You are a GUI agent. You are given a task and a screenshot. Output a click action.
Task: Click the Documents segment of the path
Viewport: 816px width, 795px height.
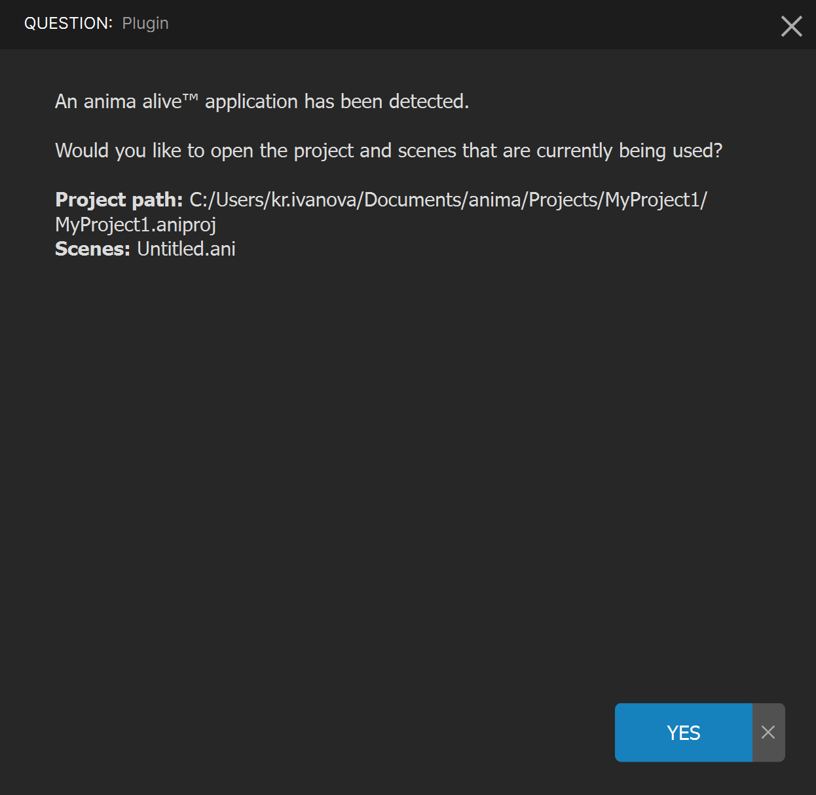413,199
